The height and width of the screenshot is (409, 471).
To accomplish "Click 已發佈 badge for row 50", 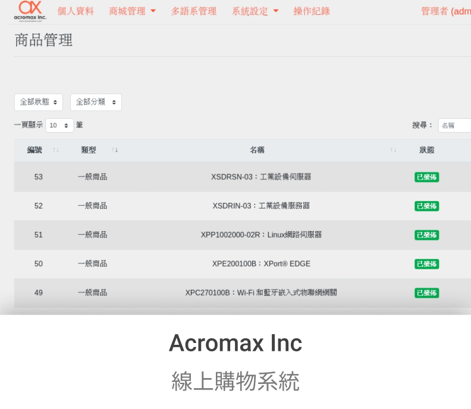I will coord(426,264).
